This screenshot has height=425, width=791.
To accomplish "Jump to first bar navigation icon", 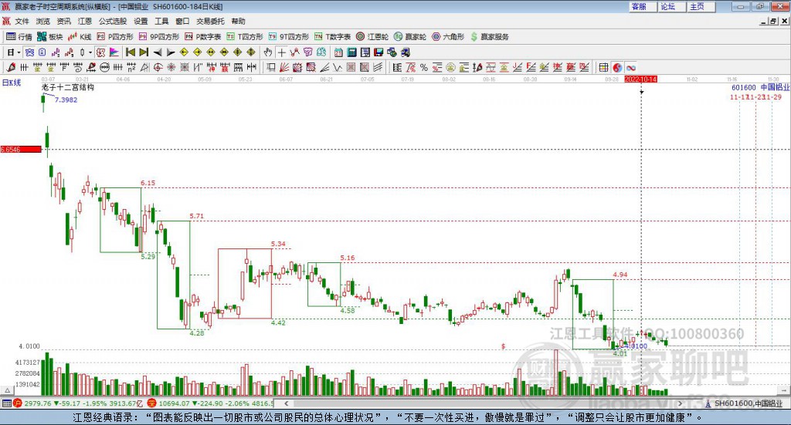I will coord(131,52).
